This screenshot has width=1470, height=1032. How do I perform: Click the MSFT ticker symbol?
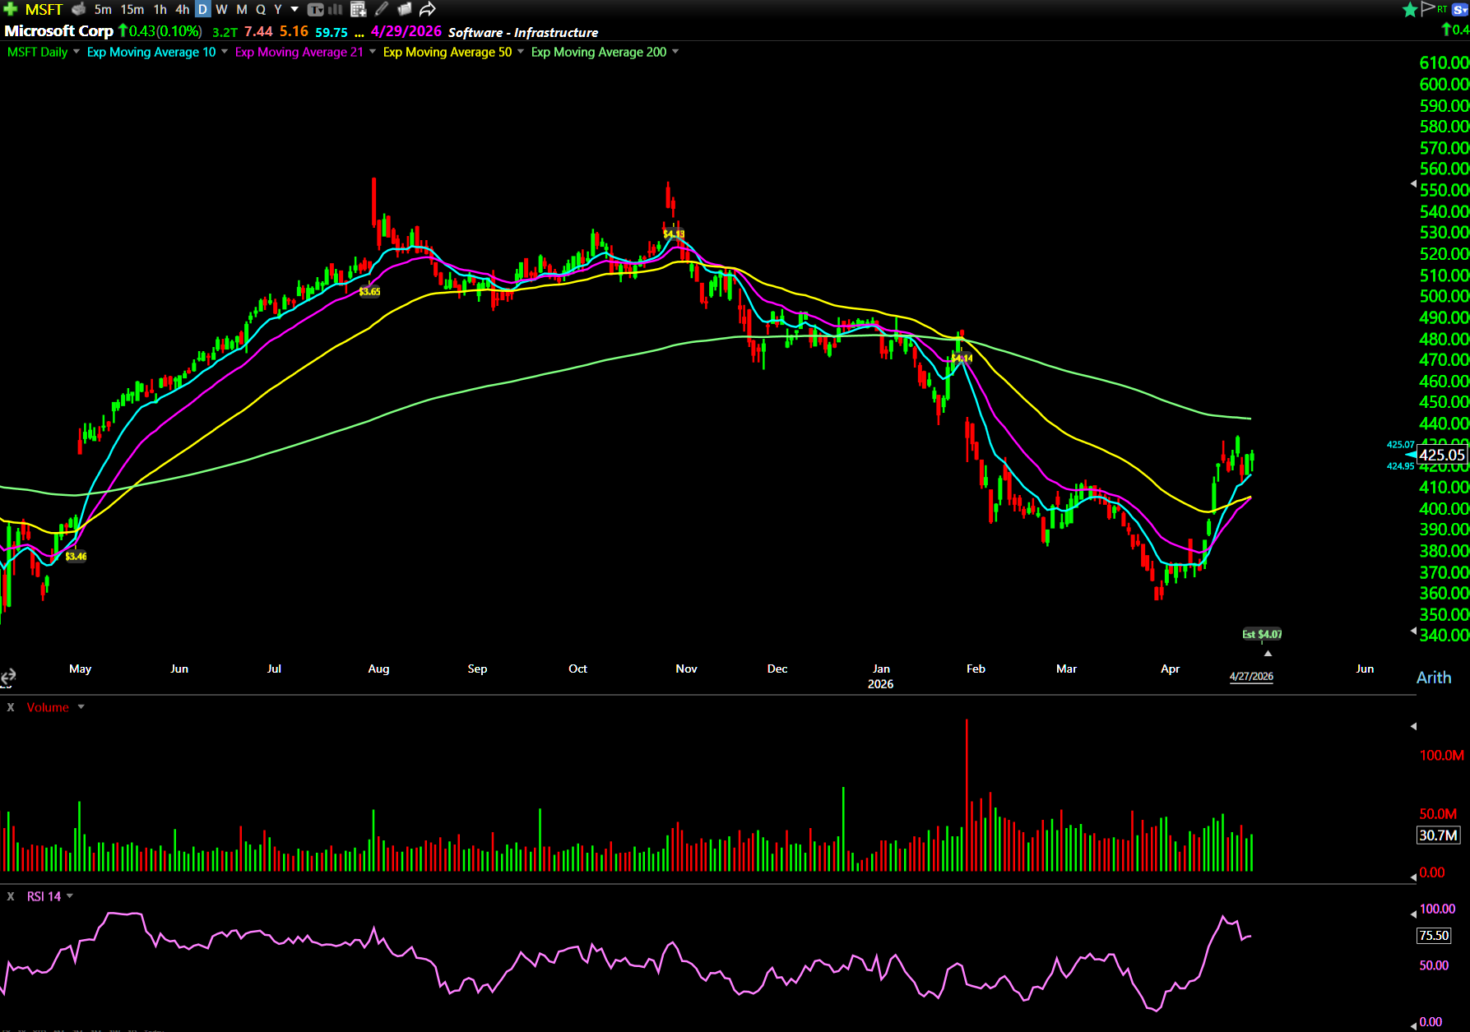[44, 9]
